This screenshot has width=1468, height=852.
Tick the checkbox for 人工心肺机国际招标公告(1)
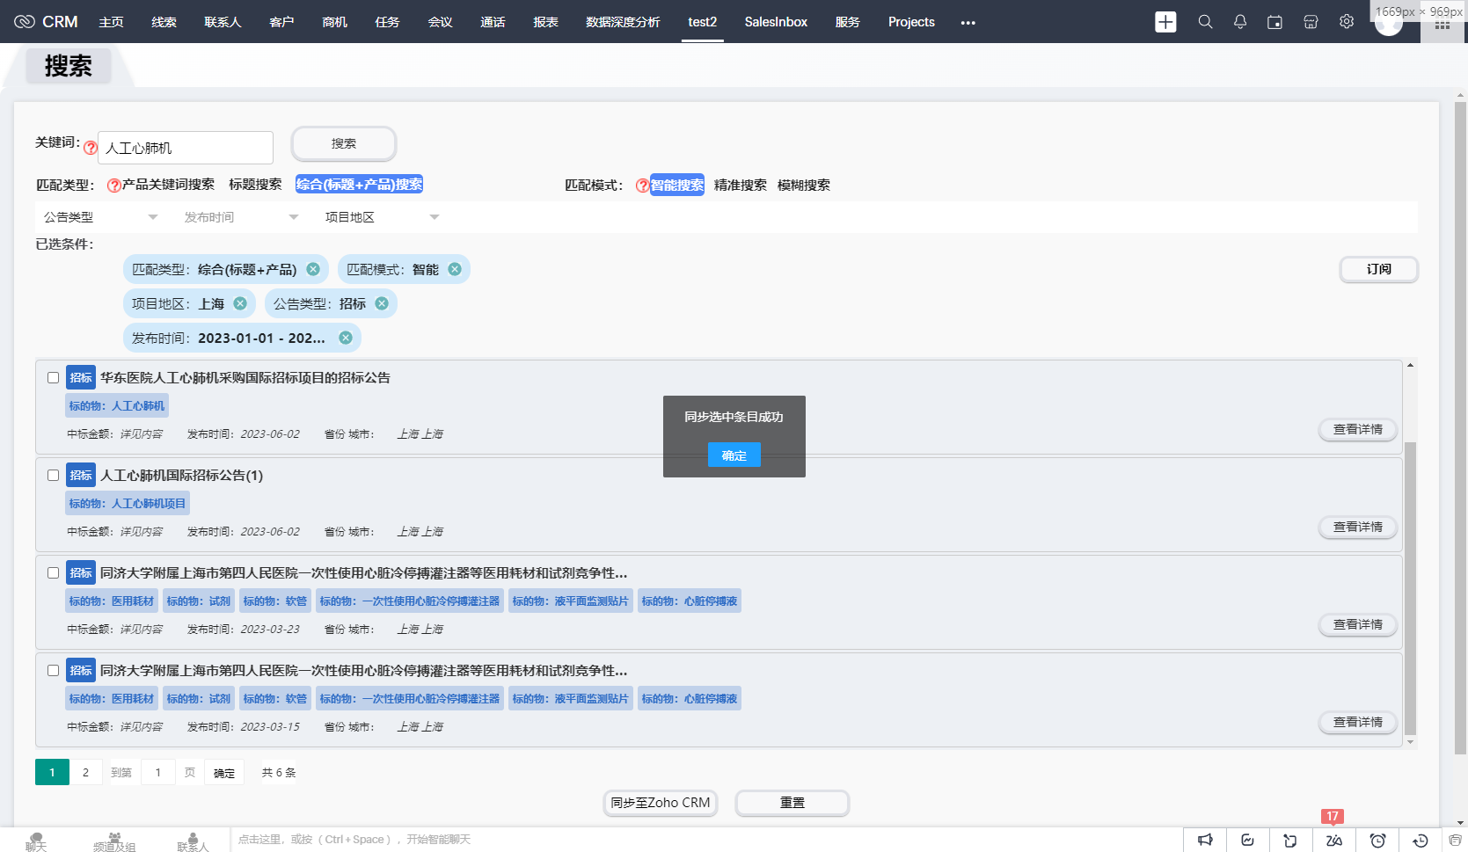[53, 474]
